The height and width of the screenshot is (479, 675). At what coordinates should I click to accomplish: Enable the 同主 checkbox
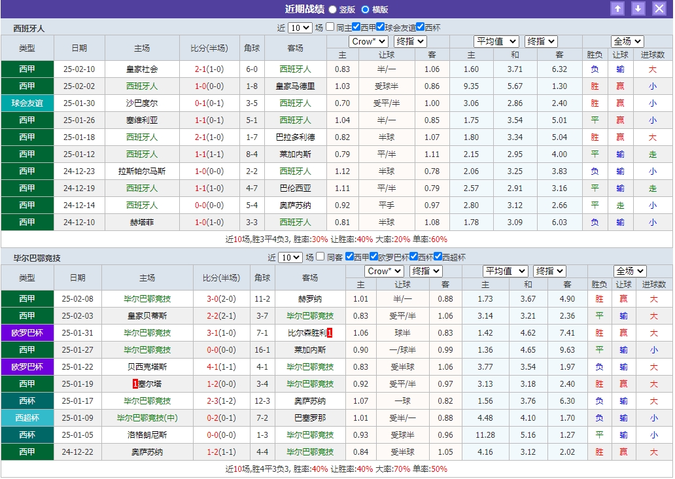tap(330, 27)
